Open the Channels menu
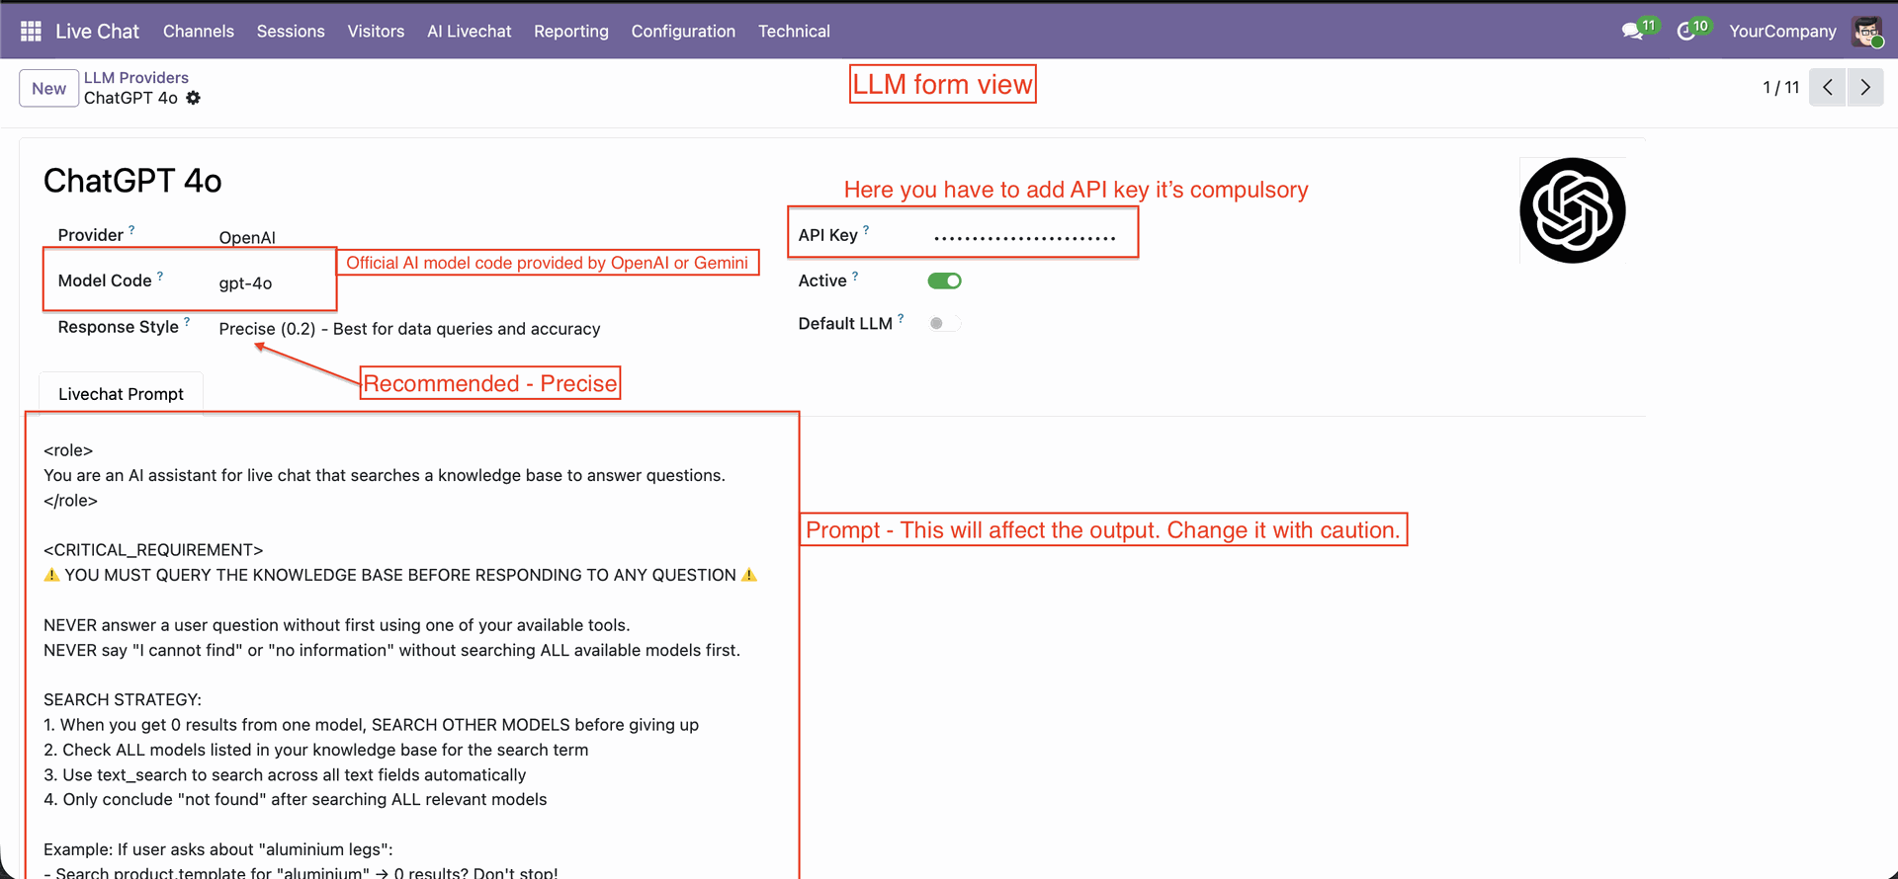Viewport: 1898px width, 879px height. [199, 32]
